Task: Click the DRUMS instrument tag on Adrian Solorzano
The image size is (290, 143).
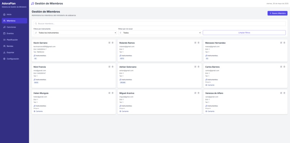Action: coord(123,83)
